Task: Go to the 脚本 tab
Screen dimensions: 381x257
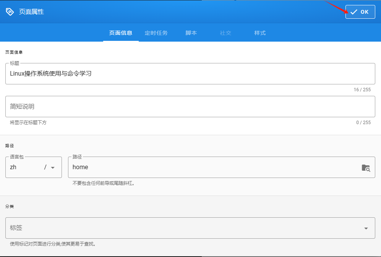Action: click(x=191, y=33)
